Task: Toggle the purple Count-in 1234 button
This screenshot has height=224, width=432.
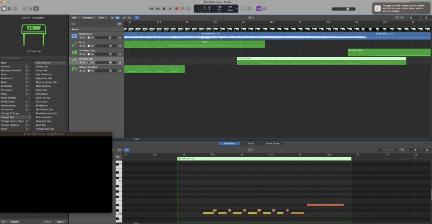Action: click(x=259, y=8)
